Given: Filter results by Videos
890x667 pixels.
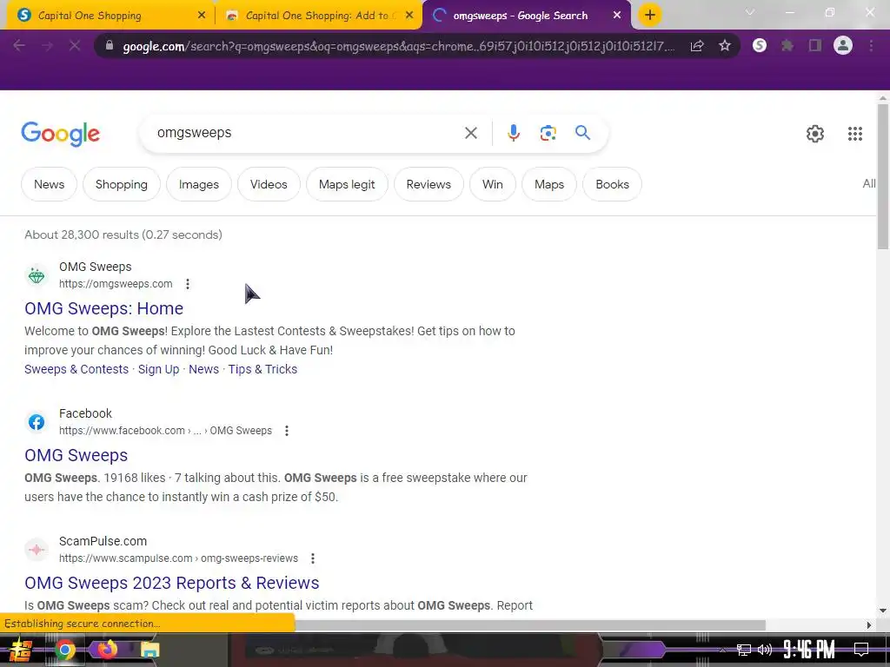Looking at the screenshot, I should (x=269, y=184).
